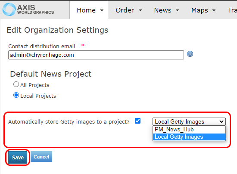
Task: Expand the News menu arrow
Action: (x=177, y=10)
